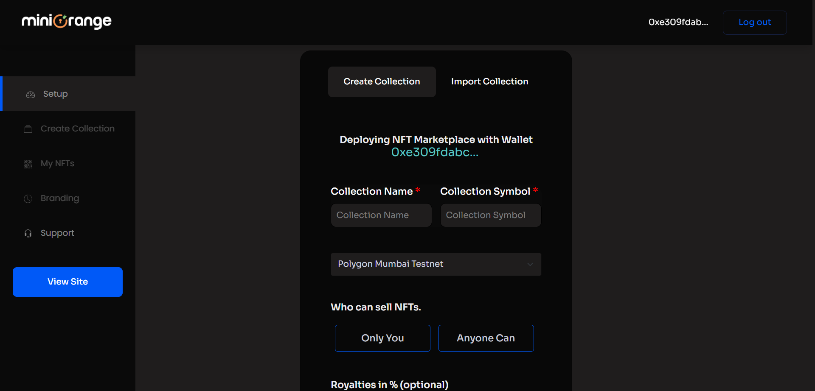Viewport: 815px width, 391px height.
Task: Click the Deploying NFT Marketplace with Wallet heading
Action: (x=436, y=140)
